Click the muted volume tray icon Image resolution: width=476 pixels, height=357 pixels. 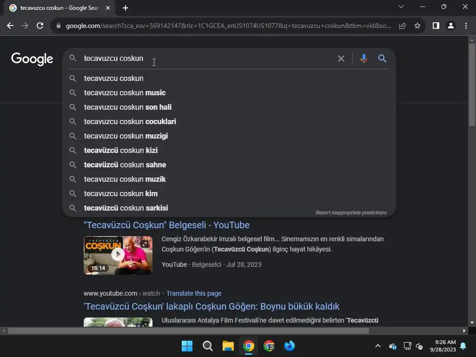[419, 346]
